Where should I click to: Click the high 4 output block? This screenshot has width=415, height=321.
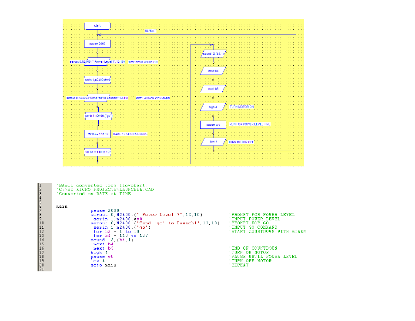[x=213, y=107]
